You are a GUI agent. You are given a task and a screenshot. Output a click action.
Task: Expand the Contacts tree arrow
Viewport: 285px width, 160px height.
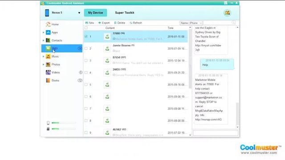point(44,40)
